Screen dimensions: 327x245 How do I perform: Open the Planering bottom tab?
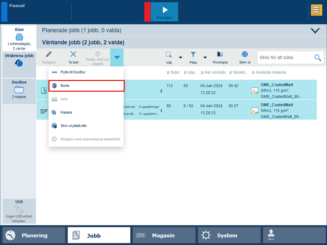coord(34,235)
